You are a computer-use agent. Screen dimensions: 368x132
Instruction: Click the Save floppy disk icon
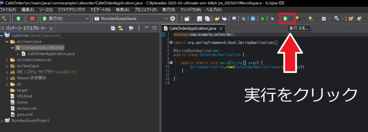(x=199, y=19)
